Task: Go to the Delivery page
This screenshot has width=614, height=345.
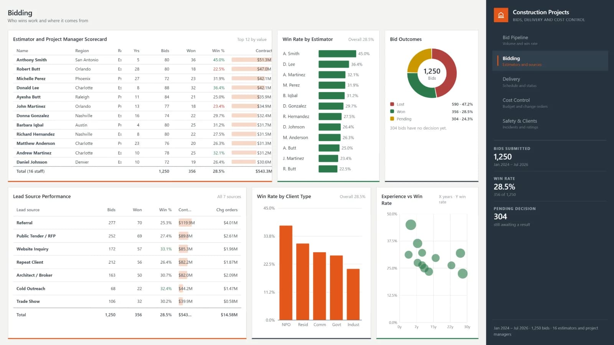Action: tap(550, 82)
